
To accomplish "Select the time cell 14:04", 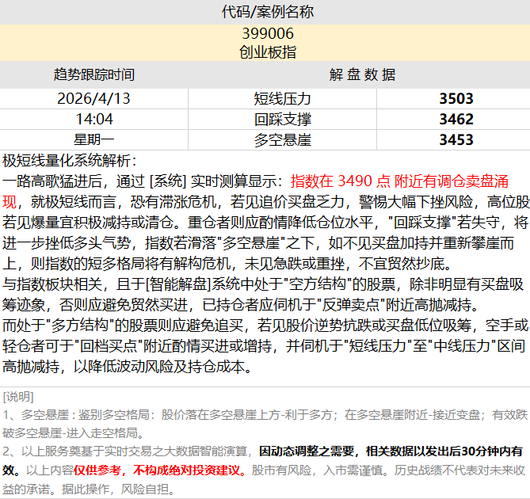I will point(94,120).
